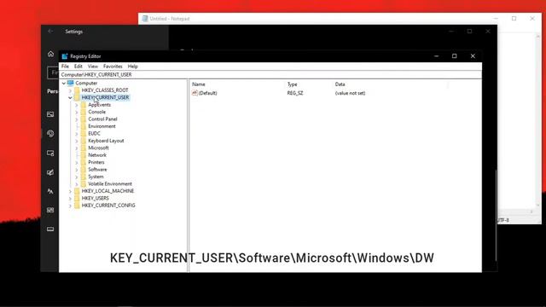Click the Microsoft folder icon
This screenshot has height=307, width=546.
(x=84, y=148)
